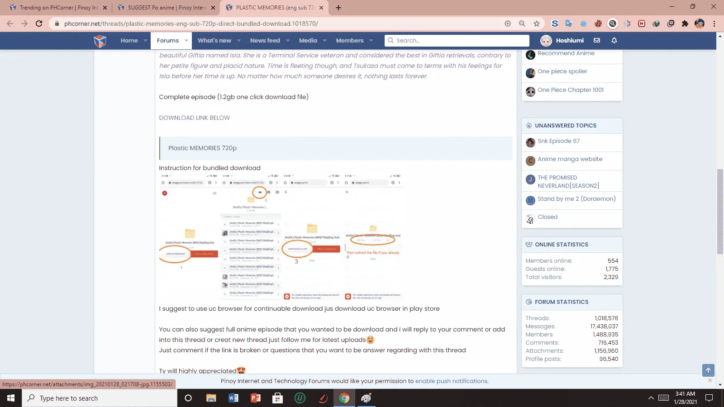Click the PHCorner site logo
This screenshot has height=407, width=724.
click(100, 41)
